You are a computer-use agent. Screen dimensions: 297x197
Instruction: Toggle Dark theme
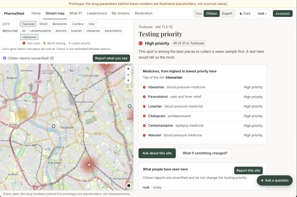tap(245, 13)
